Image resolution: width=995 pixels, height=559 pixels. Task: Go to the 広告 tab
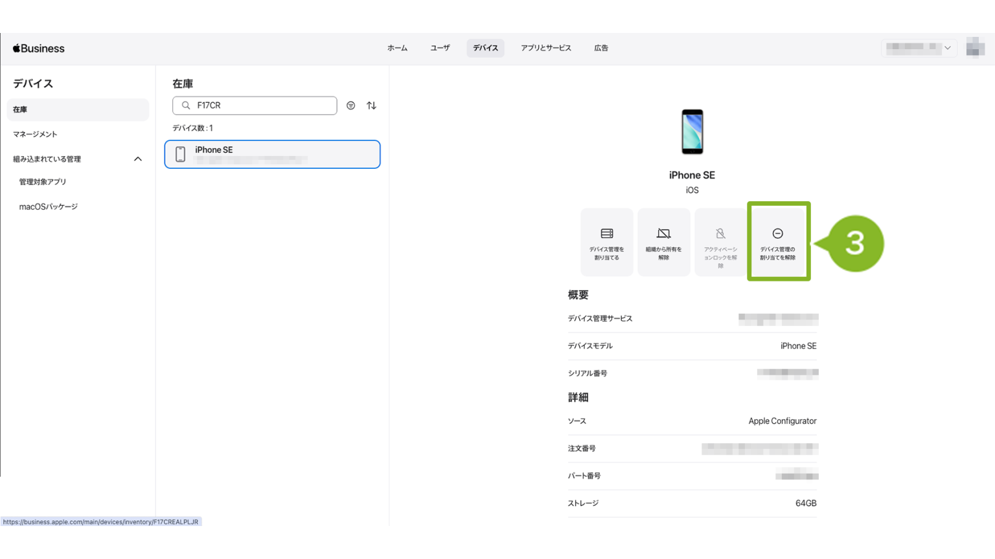pyautogui.click(x=601, y=48)
